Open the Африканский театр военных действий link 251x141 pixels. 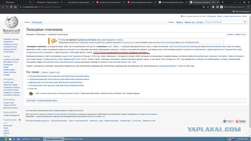click(56, 83)
